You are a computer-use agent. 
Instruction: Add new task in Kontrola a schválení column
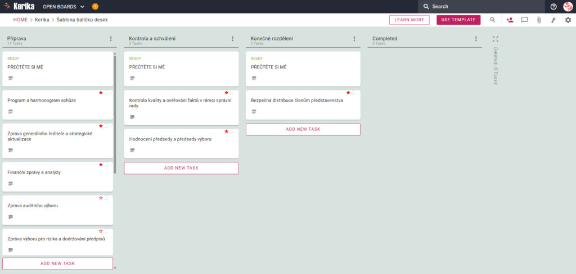[x=182, y=168]
